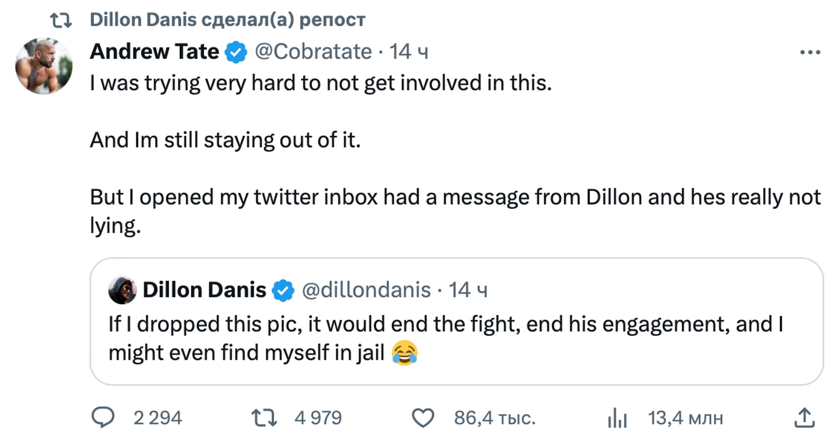
Task: Click the small repost icon above the tweet
Action: [x=61, y=21]
